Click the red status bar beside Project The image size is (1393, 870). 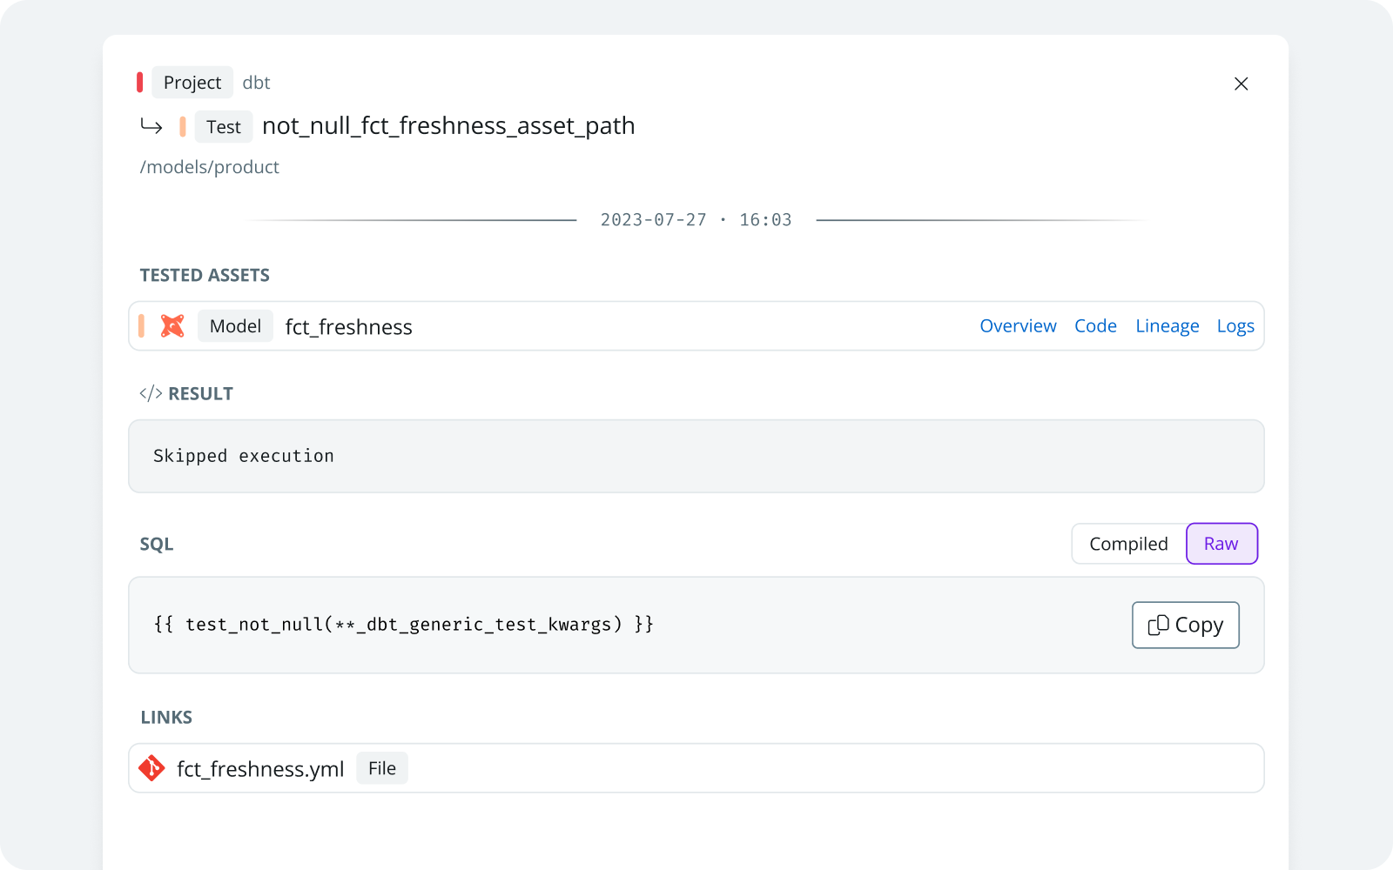click(139, 83)
